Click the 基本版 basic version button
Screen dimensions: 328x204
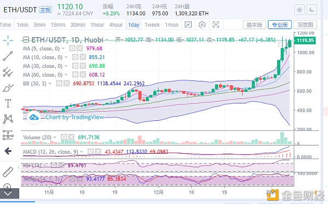254,25
